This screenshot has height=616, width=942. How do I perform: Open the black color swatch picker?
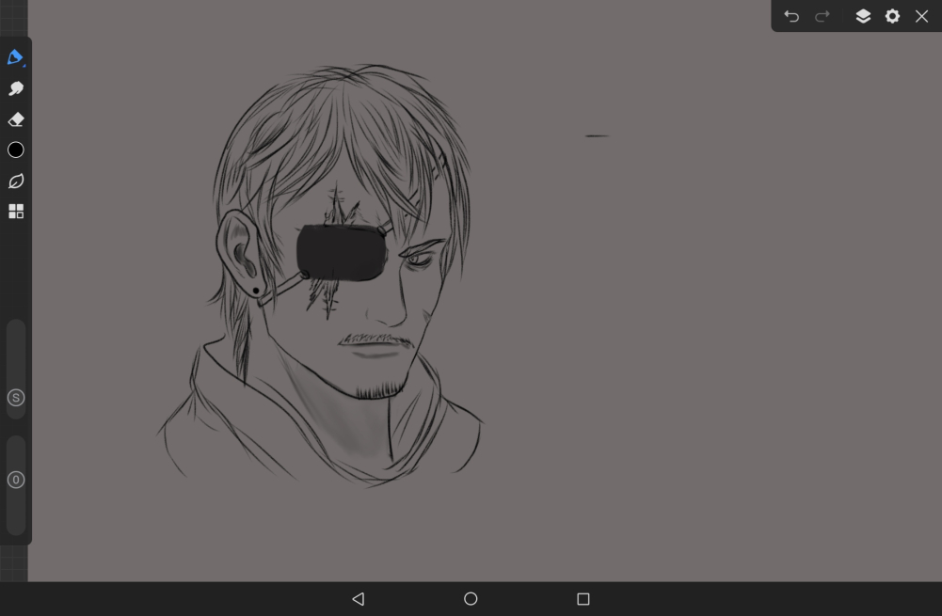coord(15,150)
